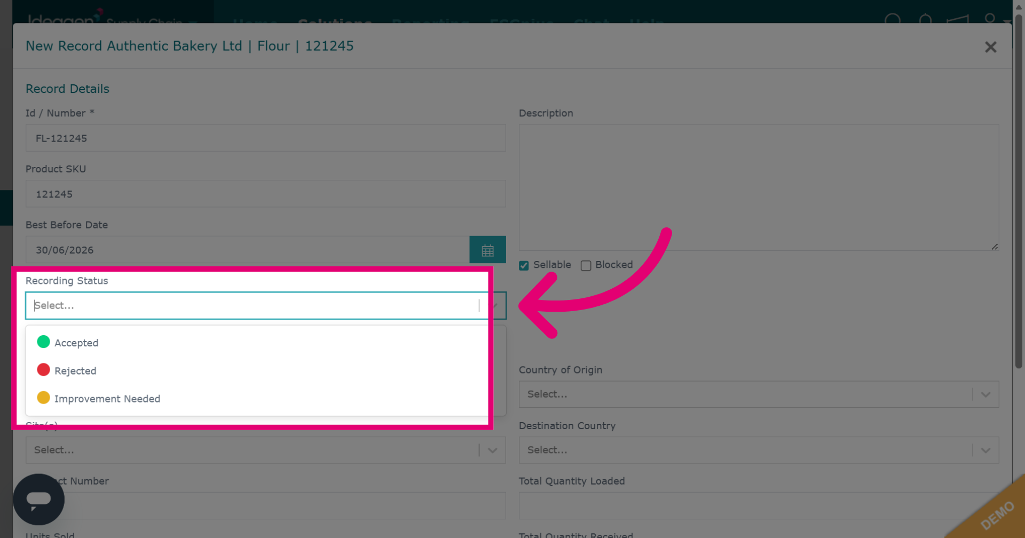Click the Record Details heading

pos(67,89)
